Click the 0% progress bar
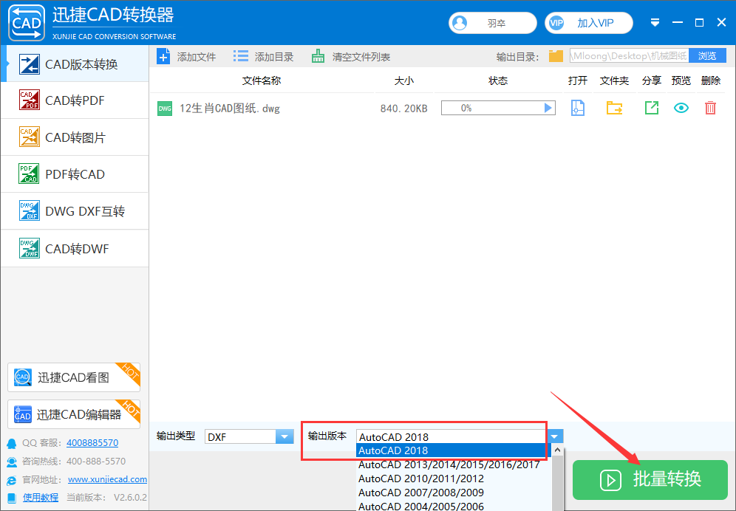Image resolution: width=736 pixels, height=511 pixels. click(x=498, y=108)
